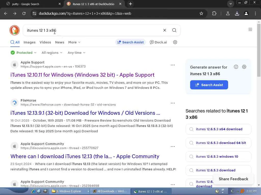Go forward with the browser forward arrow
The width and height of the screenshot is (261, 195).
point(15,13)
